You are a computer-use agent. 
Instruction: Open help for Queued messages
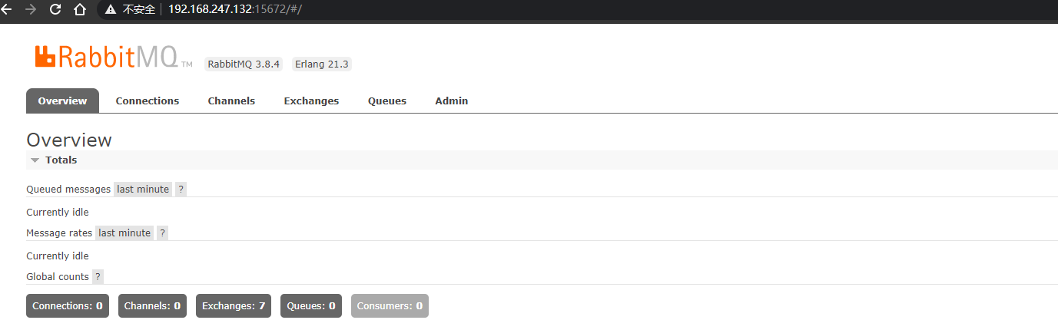[x=181, y=190]
